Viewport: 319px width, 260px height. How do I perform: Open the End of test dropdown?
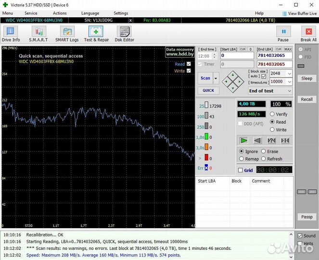(x=270, y=91)
